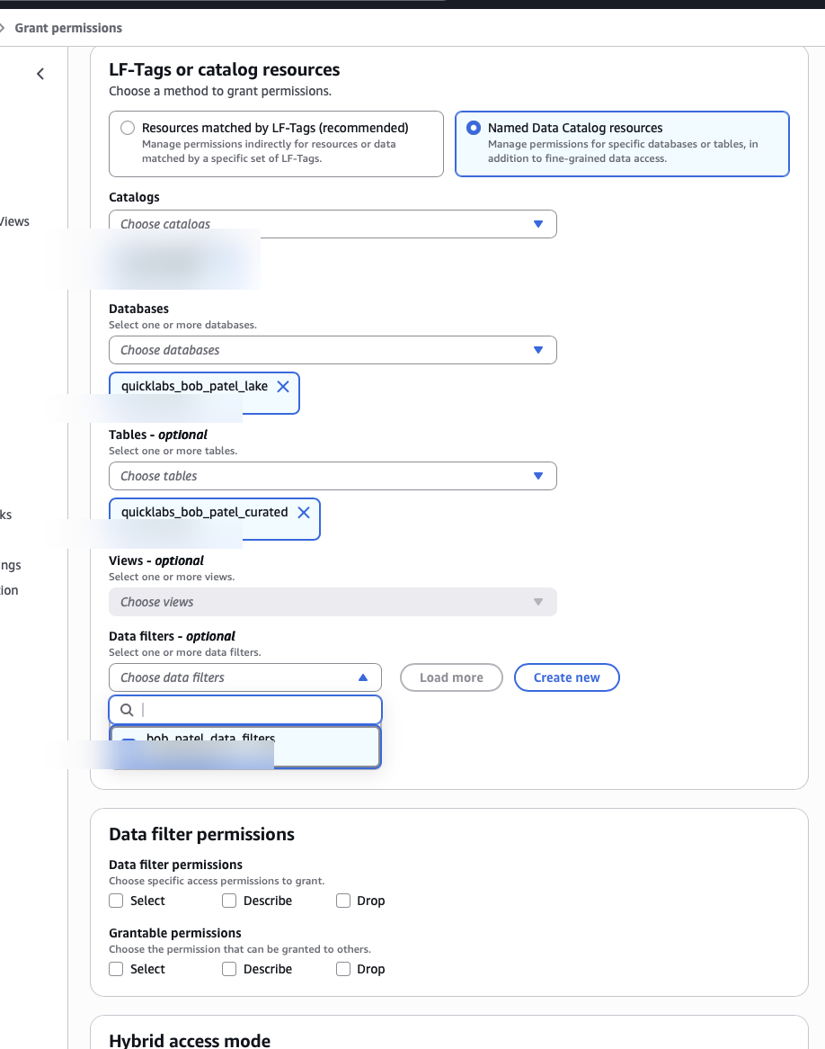Image resolution: width=825 pixels, height=1049 pixels.
Task: Open the Choose catalogs dropdown
Action: 333,224
